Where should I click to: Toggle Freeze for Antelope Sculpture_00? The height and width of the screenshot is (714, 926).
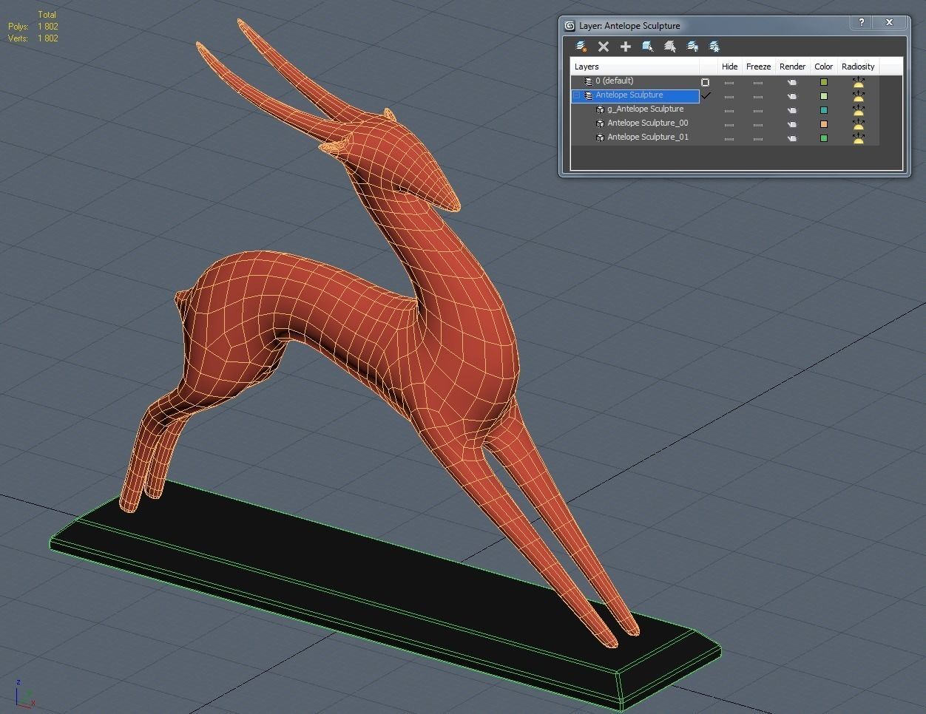[x=758, y=125]
